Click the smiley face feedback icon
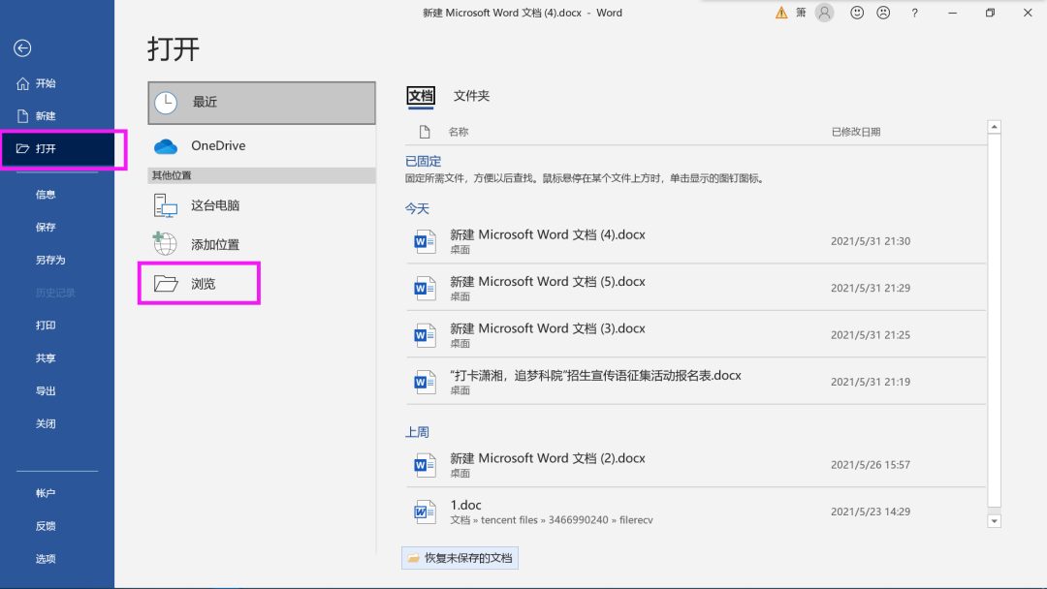 [857, 13]
